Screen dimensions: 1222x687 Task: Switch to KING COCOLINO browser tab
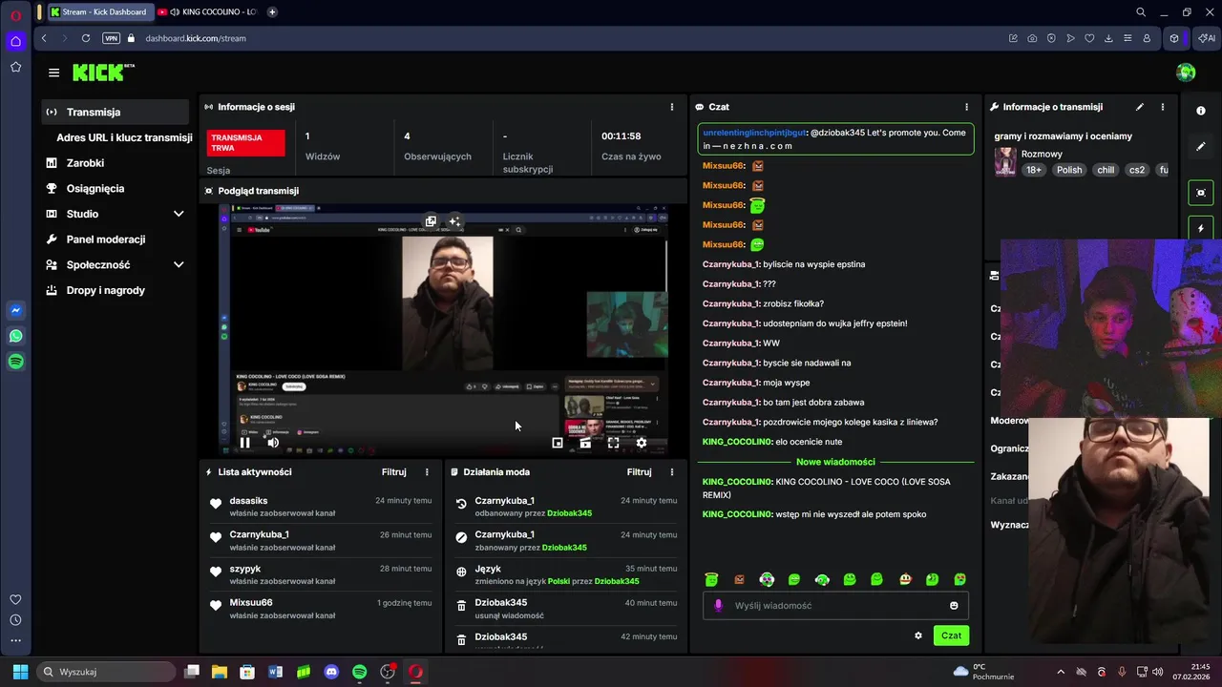[x=207, y=11]
